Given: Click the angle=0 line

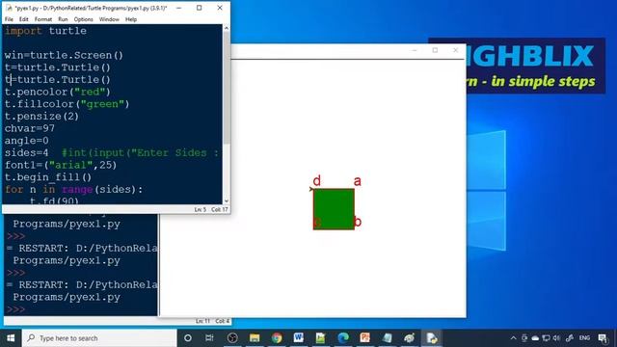Looking at the screenshot, I should 27,141.
